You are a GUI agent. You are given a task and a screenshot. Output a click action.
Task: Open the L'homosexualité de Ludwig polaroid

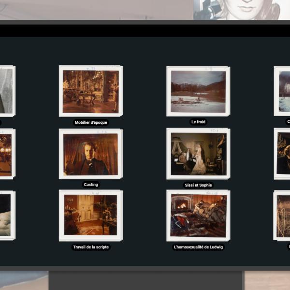(x=198, y=215)
